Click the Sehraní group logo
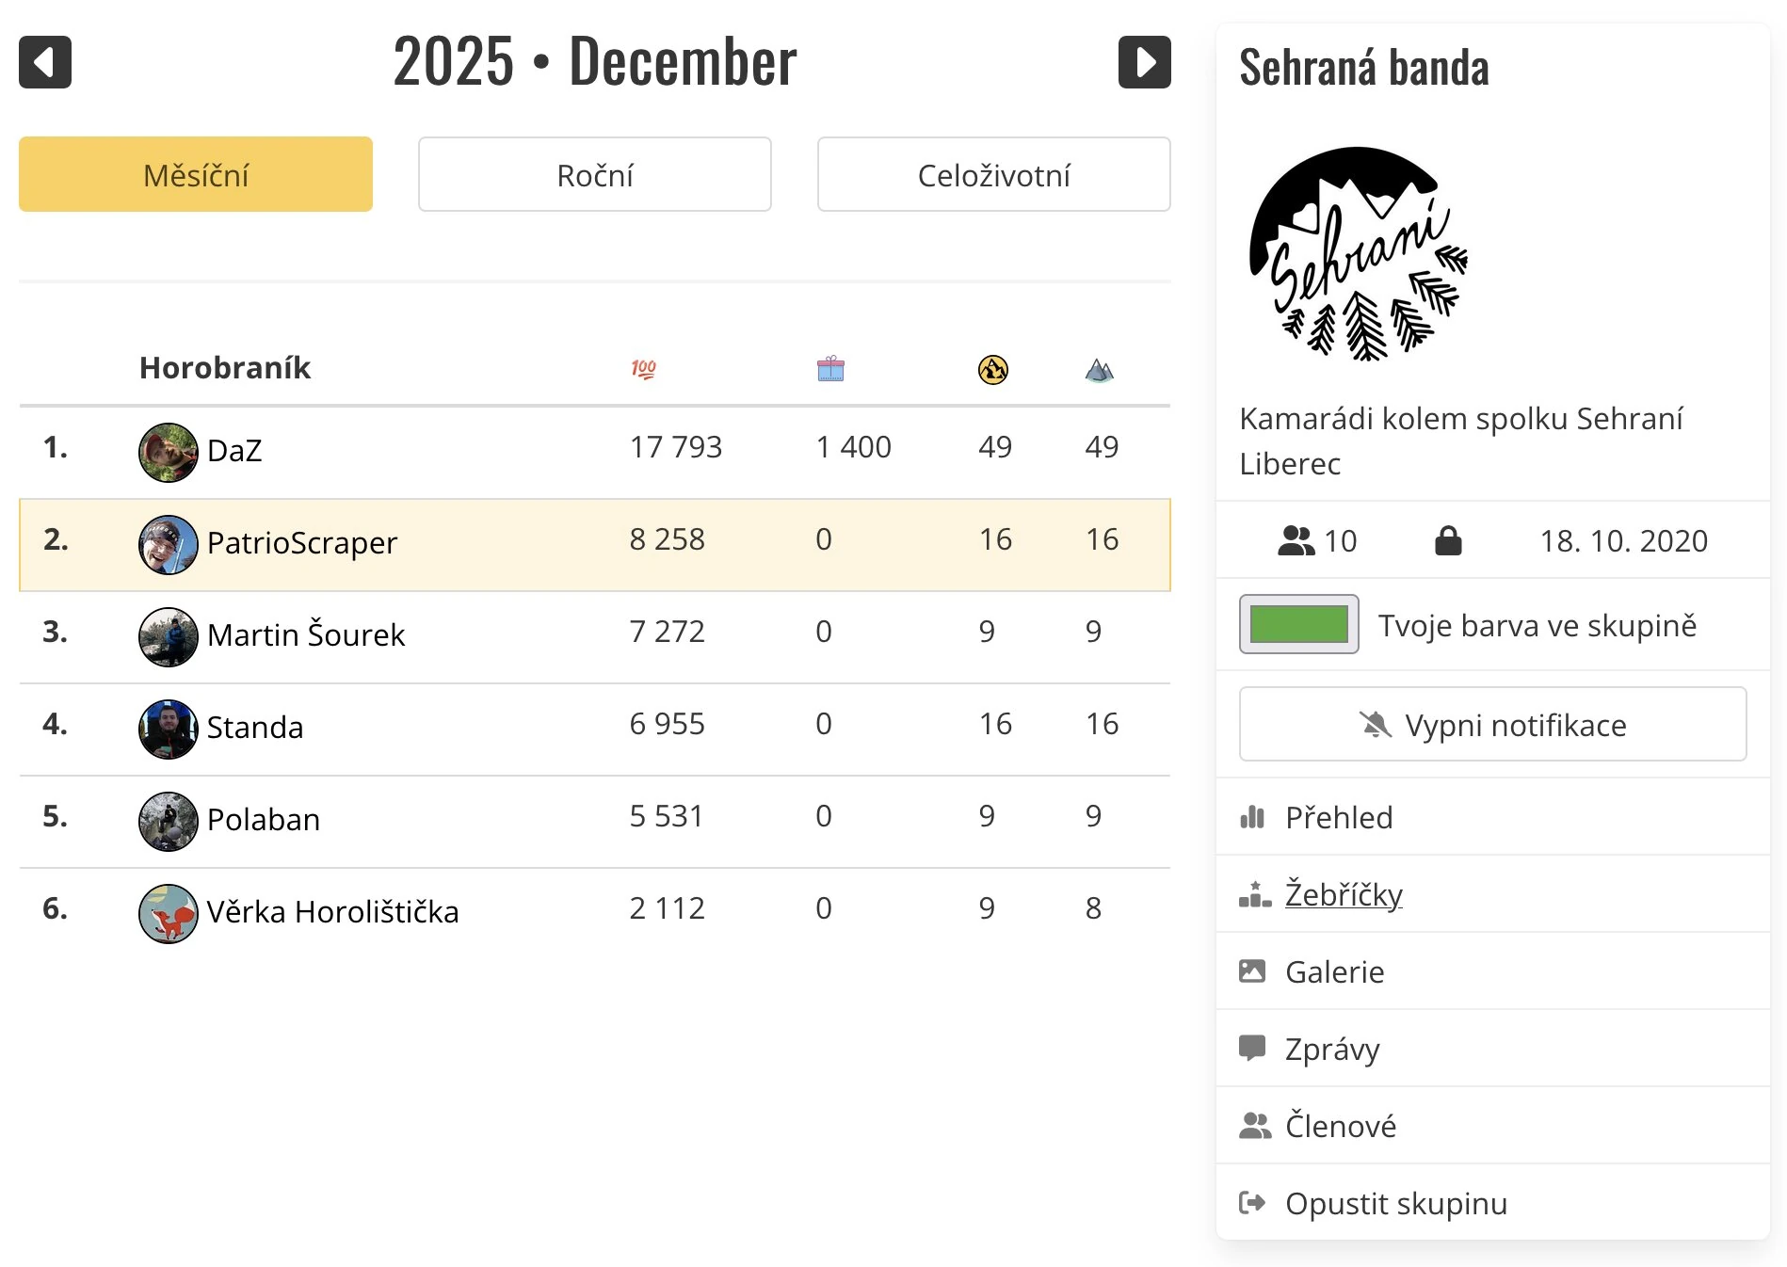Screen dimensions: 1787x1267 tap(1357, 254)
